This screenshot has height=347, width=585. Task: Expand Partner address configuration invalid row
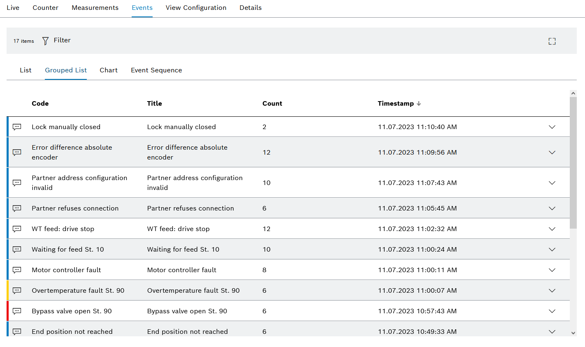552,183
